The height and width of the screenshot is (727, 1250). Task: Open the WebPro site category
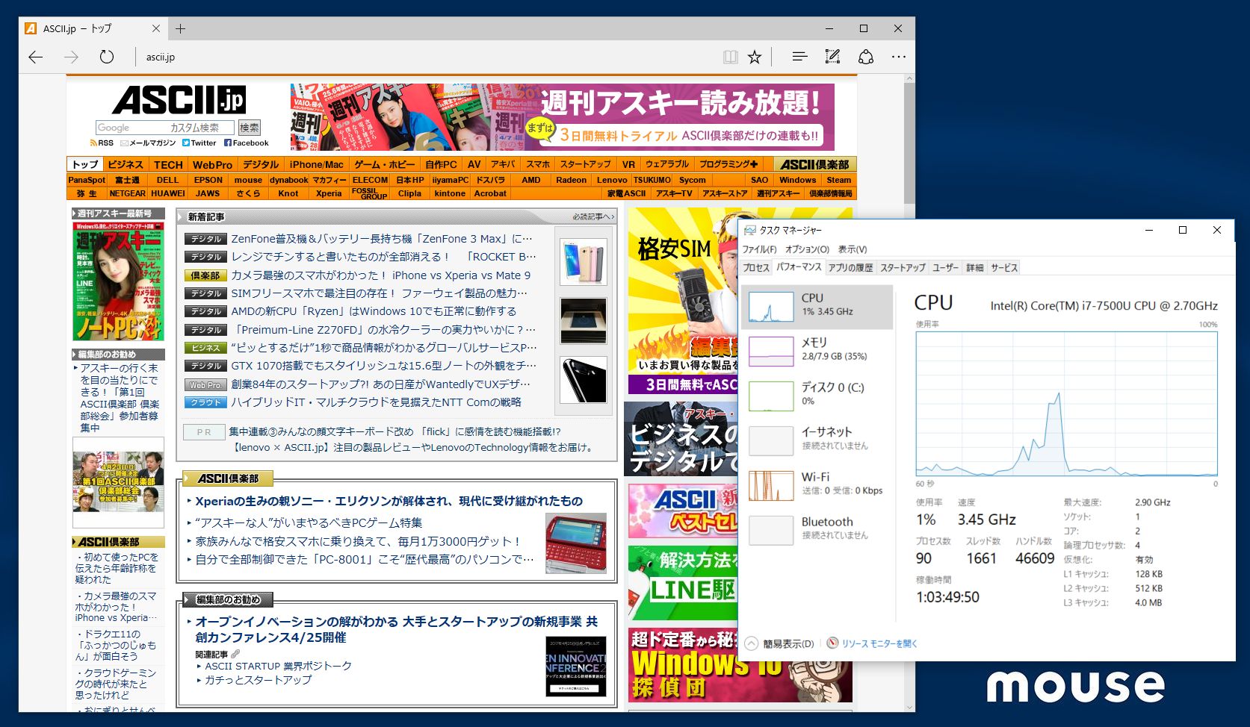[212, 164]
